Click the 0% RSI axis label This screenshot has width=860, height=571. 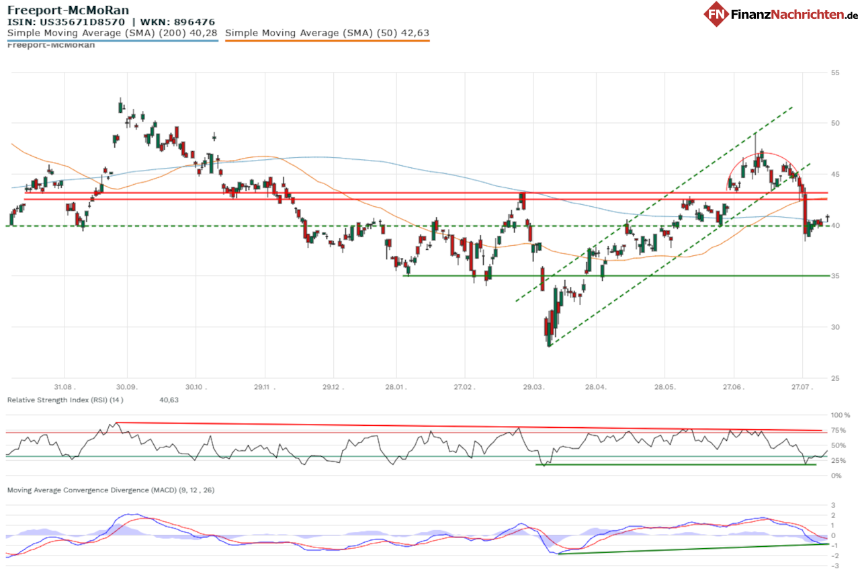[x=836, y=476]
